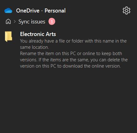Click the blue OneDrive cloud logo

tap(8, 10)
